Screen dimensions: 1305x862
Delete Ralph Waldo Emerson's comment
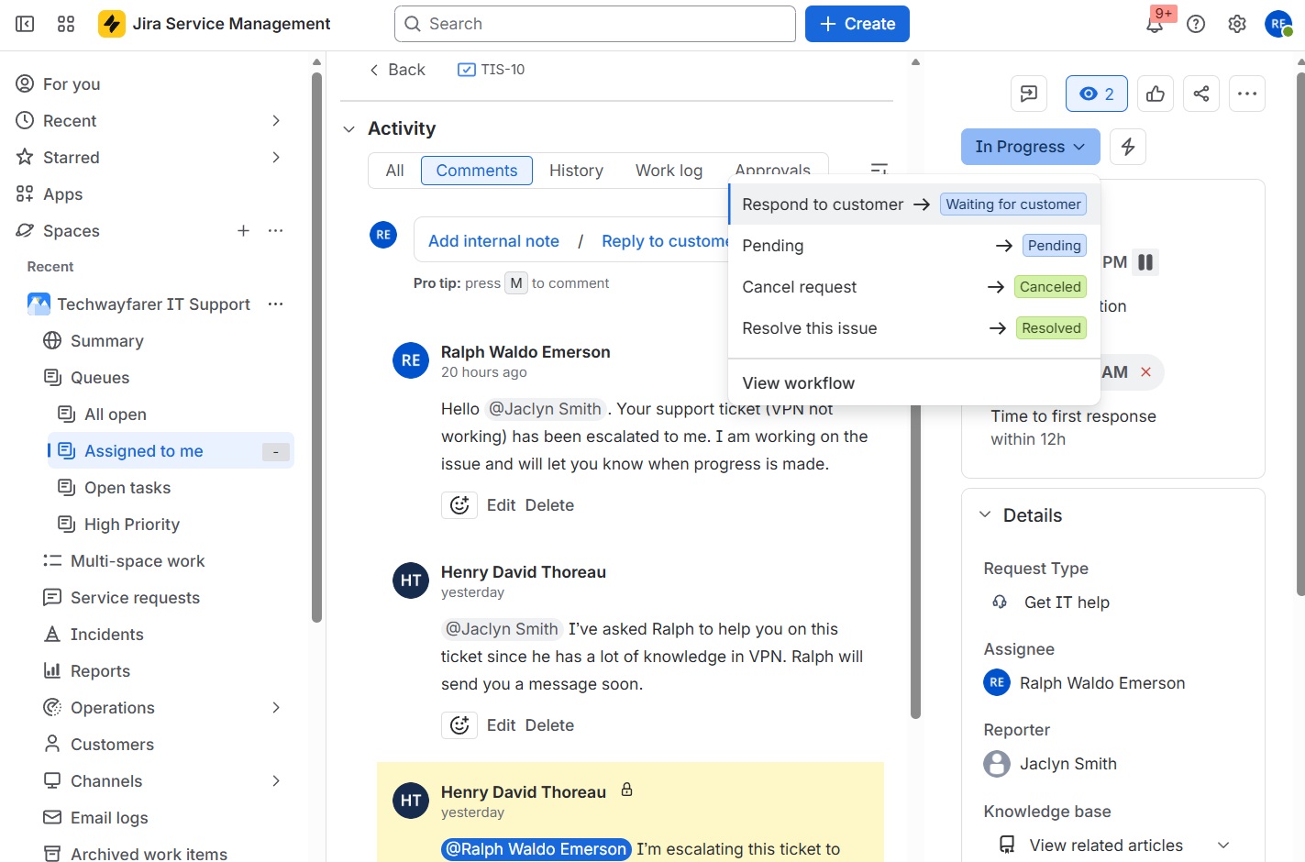point(549,505)
